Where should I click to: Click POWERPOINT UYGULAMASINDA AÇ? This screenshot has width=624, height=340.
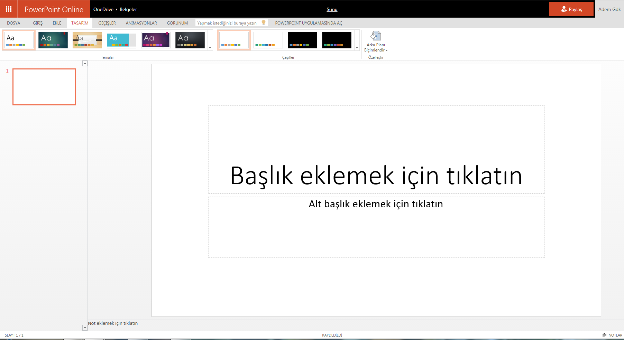309,23
